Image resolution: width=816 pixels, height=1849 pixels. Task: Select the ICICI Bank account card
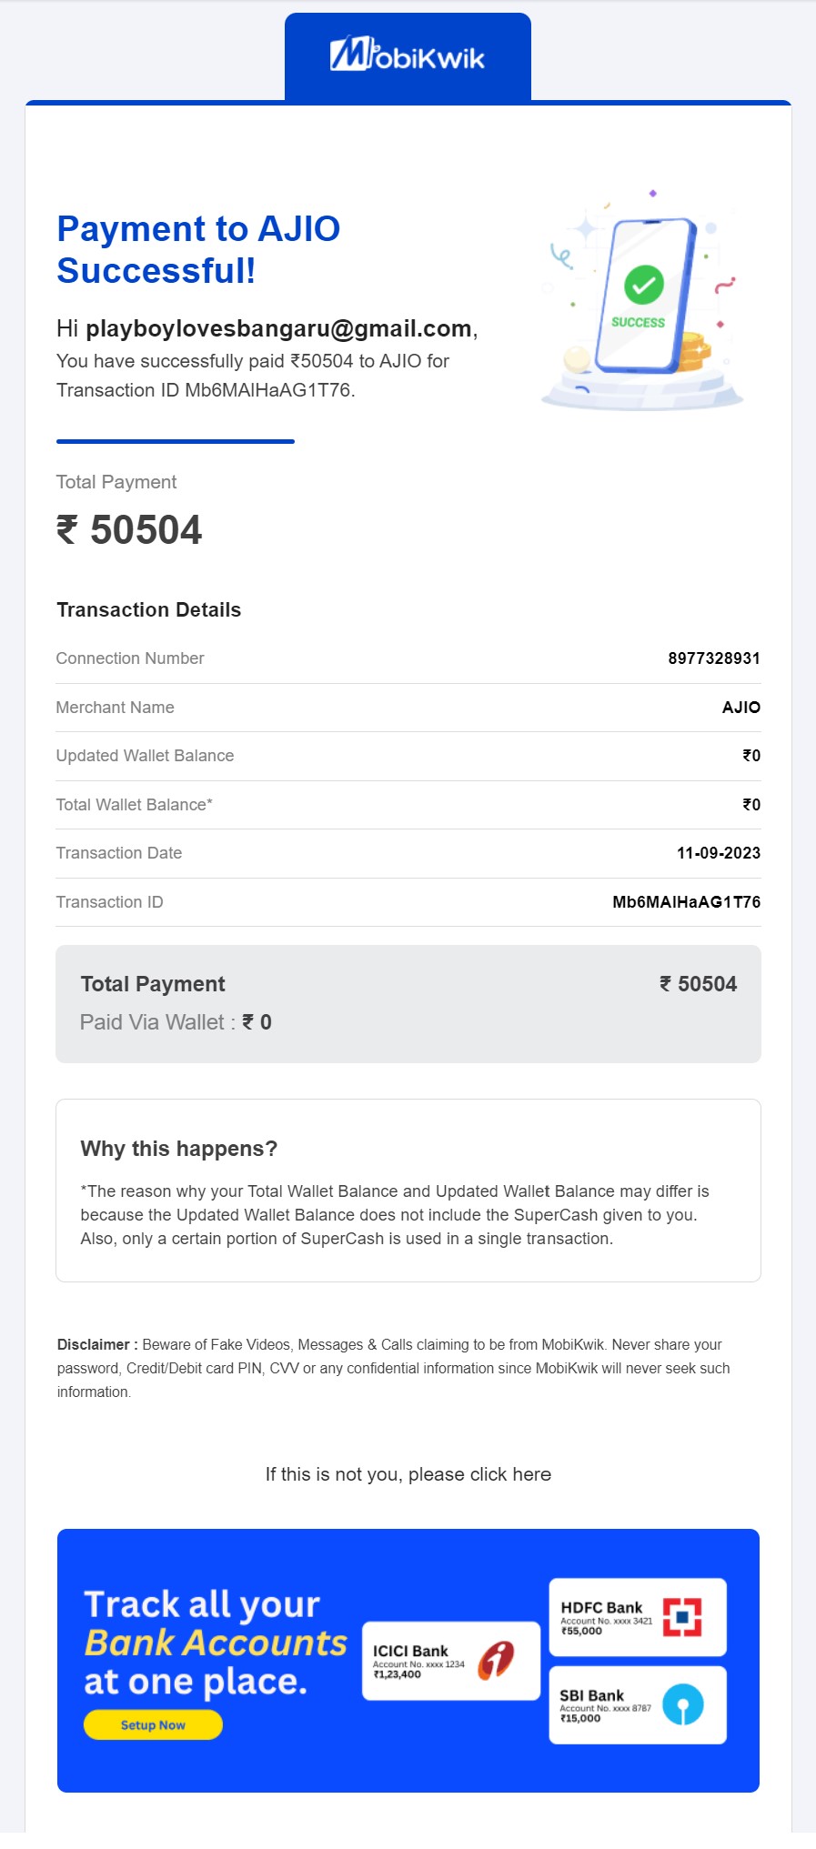450,1661
